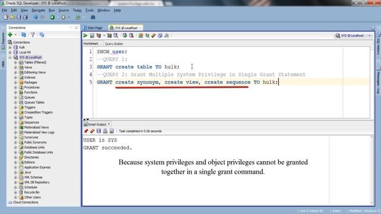Open the Reports side panel tab

pyautogui.click(x=3, y=40)
